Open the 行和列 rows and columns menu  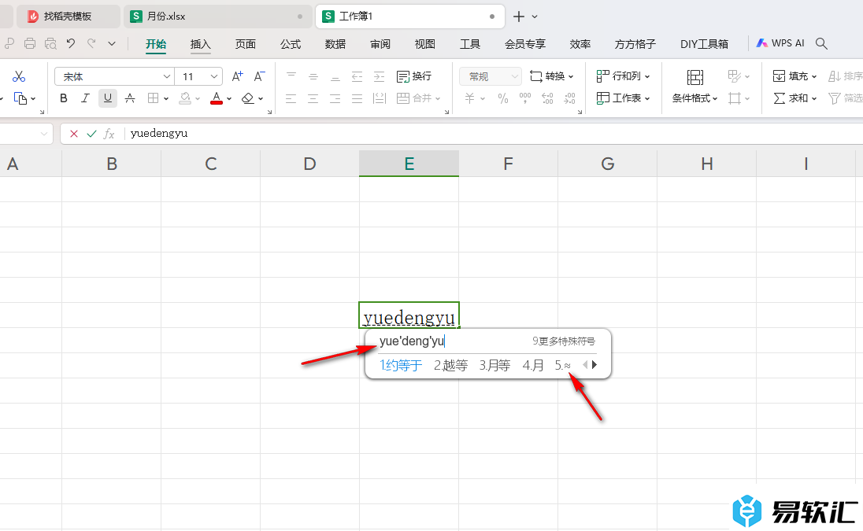tap(623, 76)
